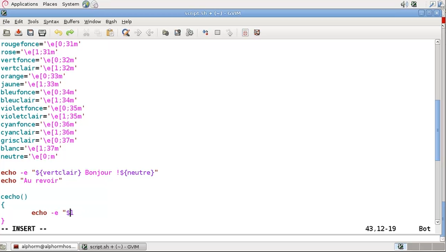The width and height of the screenshot is (446, 252).
Task: Paste from clipboard using toolbar icon
Action: [110, 33]
